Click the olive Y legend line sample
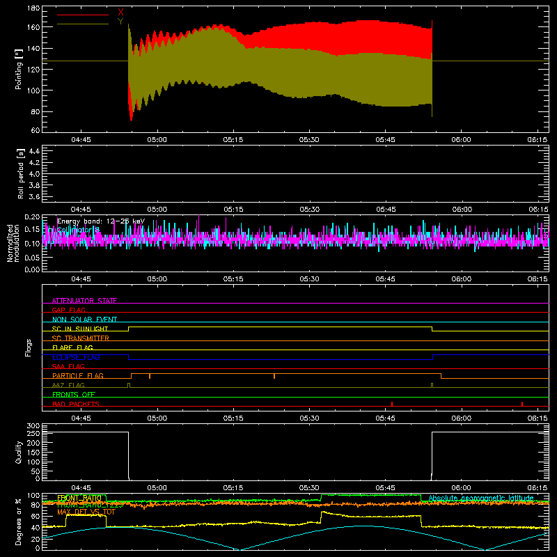 (x=83, y=24)
